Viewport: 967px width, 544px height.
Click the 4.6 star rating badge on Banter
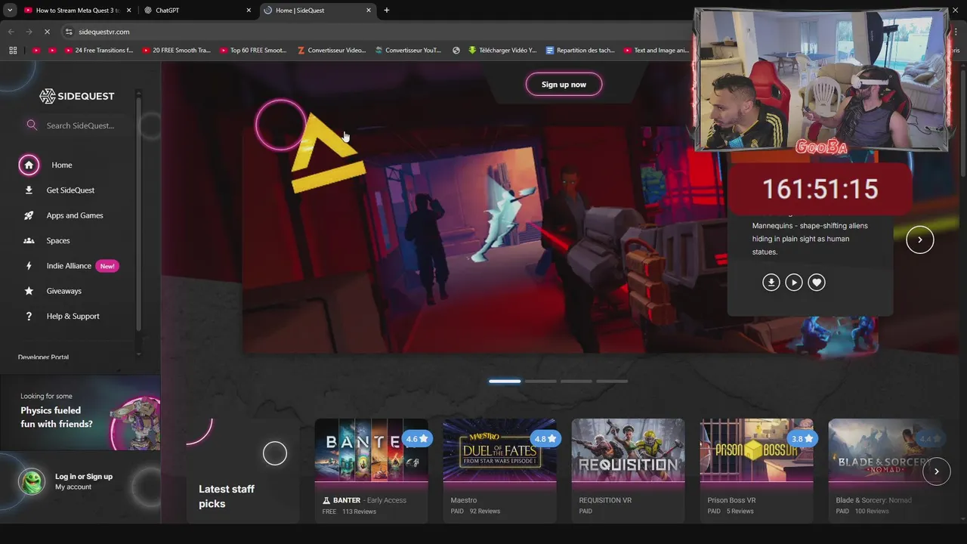click(417, 439)
